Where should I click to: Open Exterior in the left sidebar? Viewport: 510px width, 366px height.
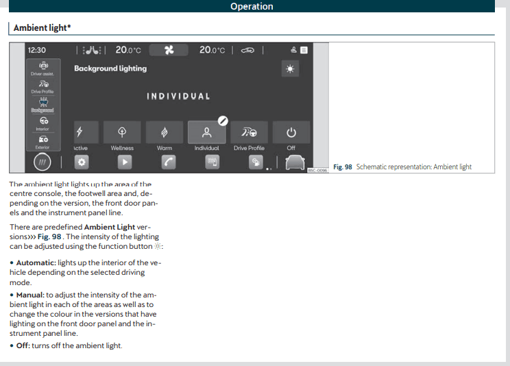pos(42,141)
